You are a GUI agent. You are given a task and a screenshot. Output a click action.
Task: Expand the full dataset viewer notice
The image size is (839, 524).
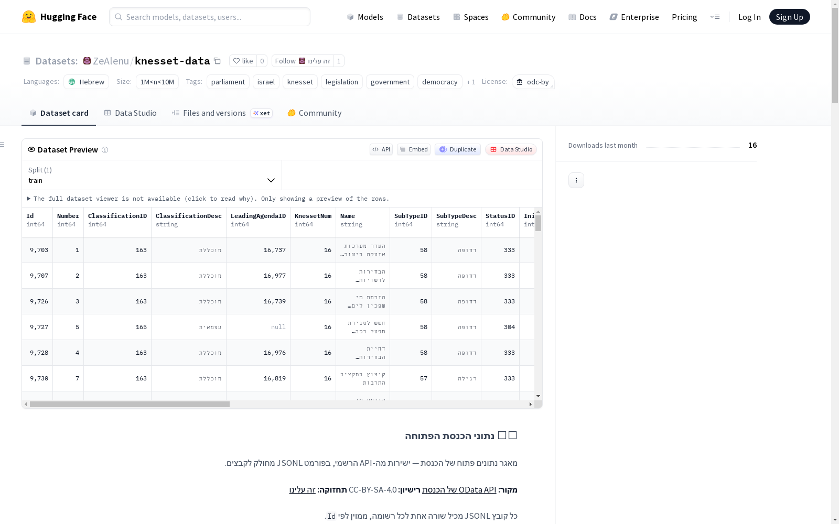(x=208, y=199)
